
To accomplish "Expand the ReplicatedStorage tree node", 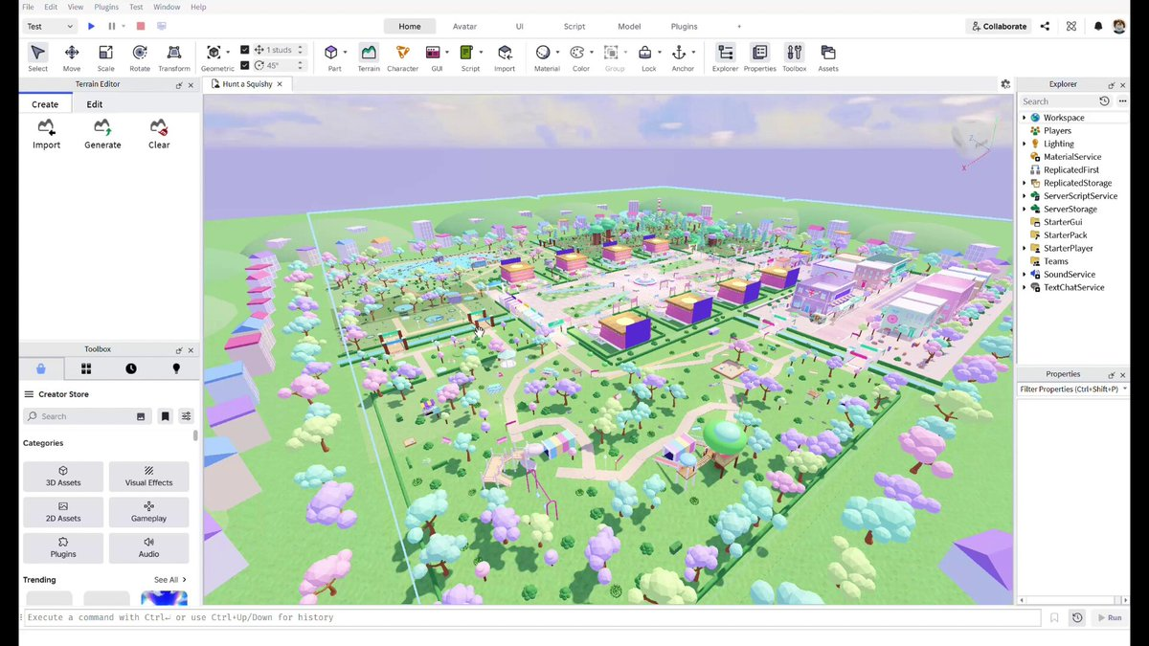I will [x=1024, y=183].
